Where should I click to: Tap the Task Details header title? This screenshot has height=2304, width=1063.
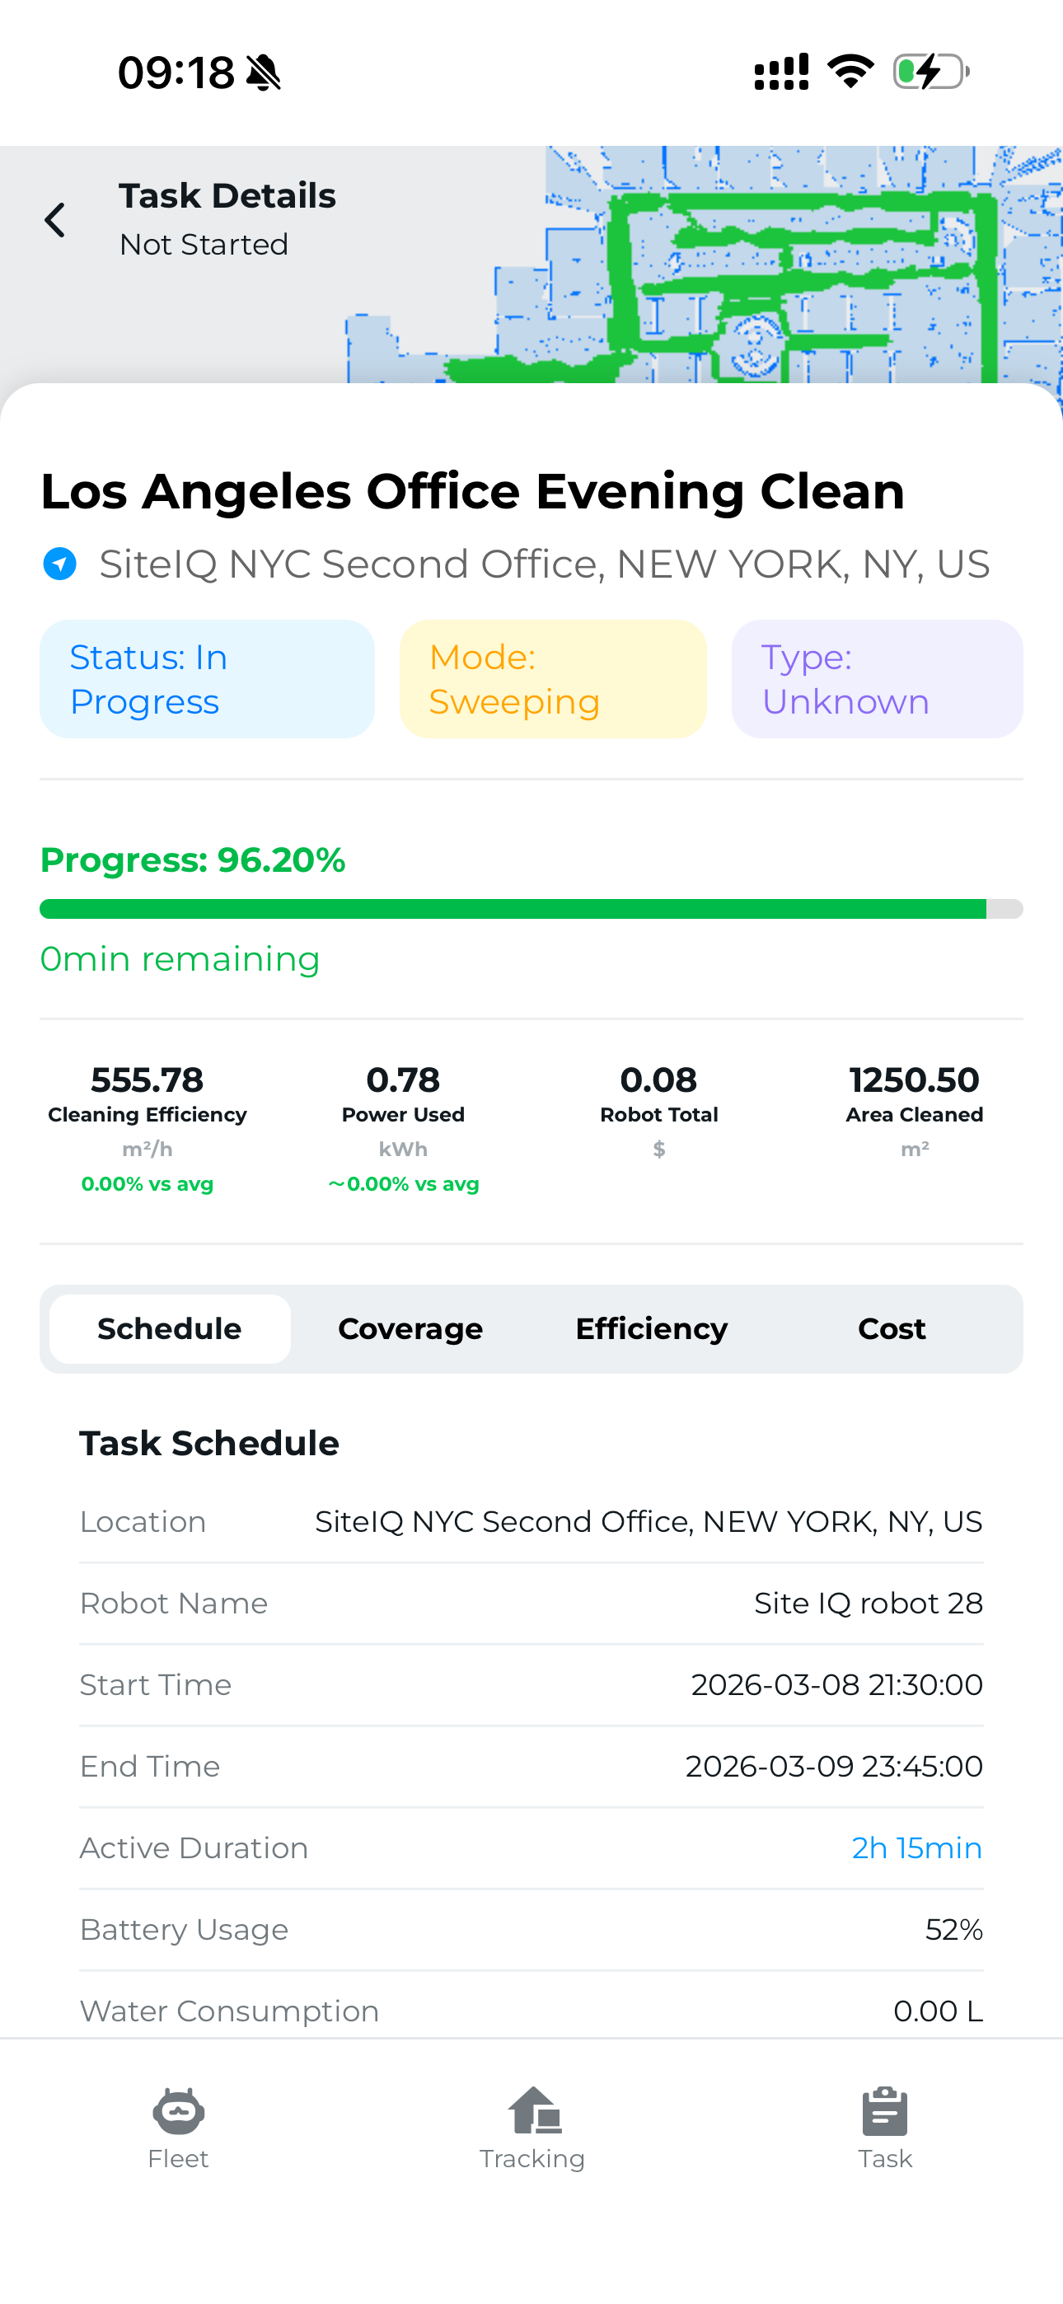click(x=227, y=196)
